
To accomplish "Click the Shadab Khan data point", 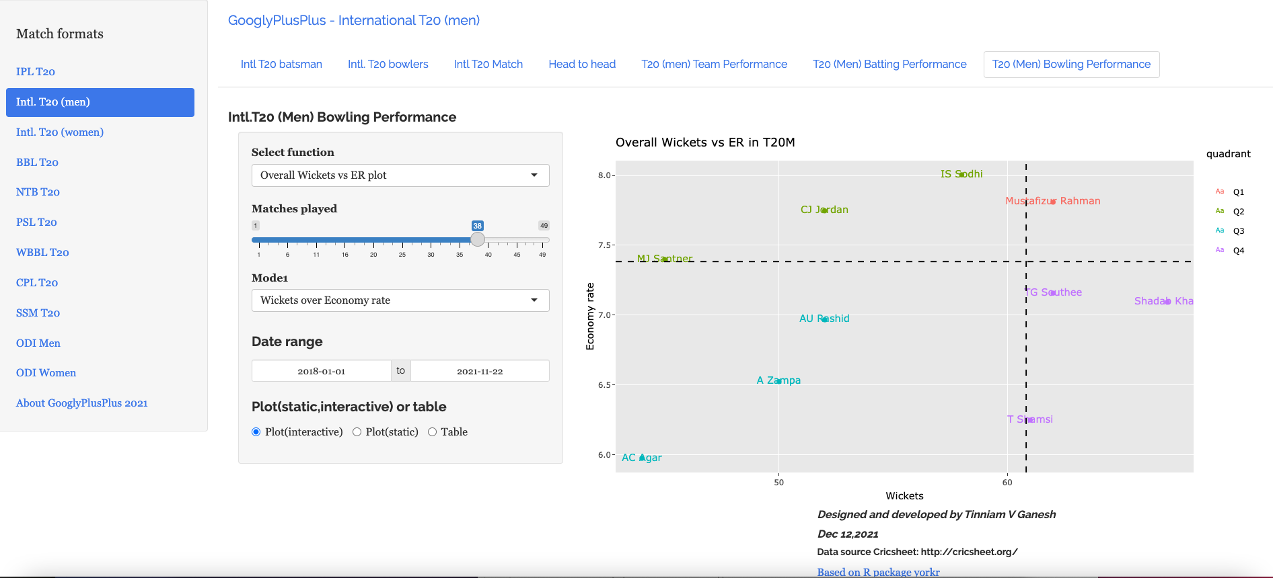I will coord(1167,301).
